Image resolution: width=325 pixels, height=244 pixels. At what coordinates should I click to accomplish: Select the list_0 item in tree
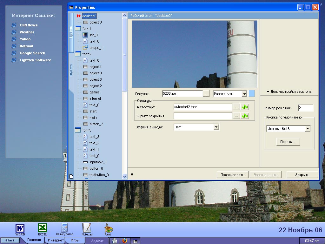pos(93,35)
